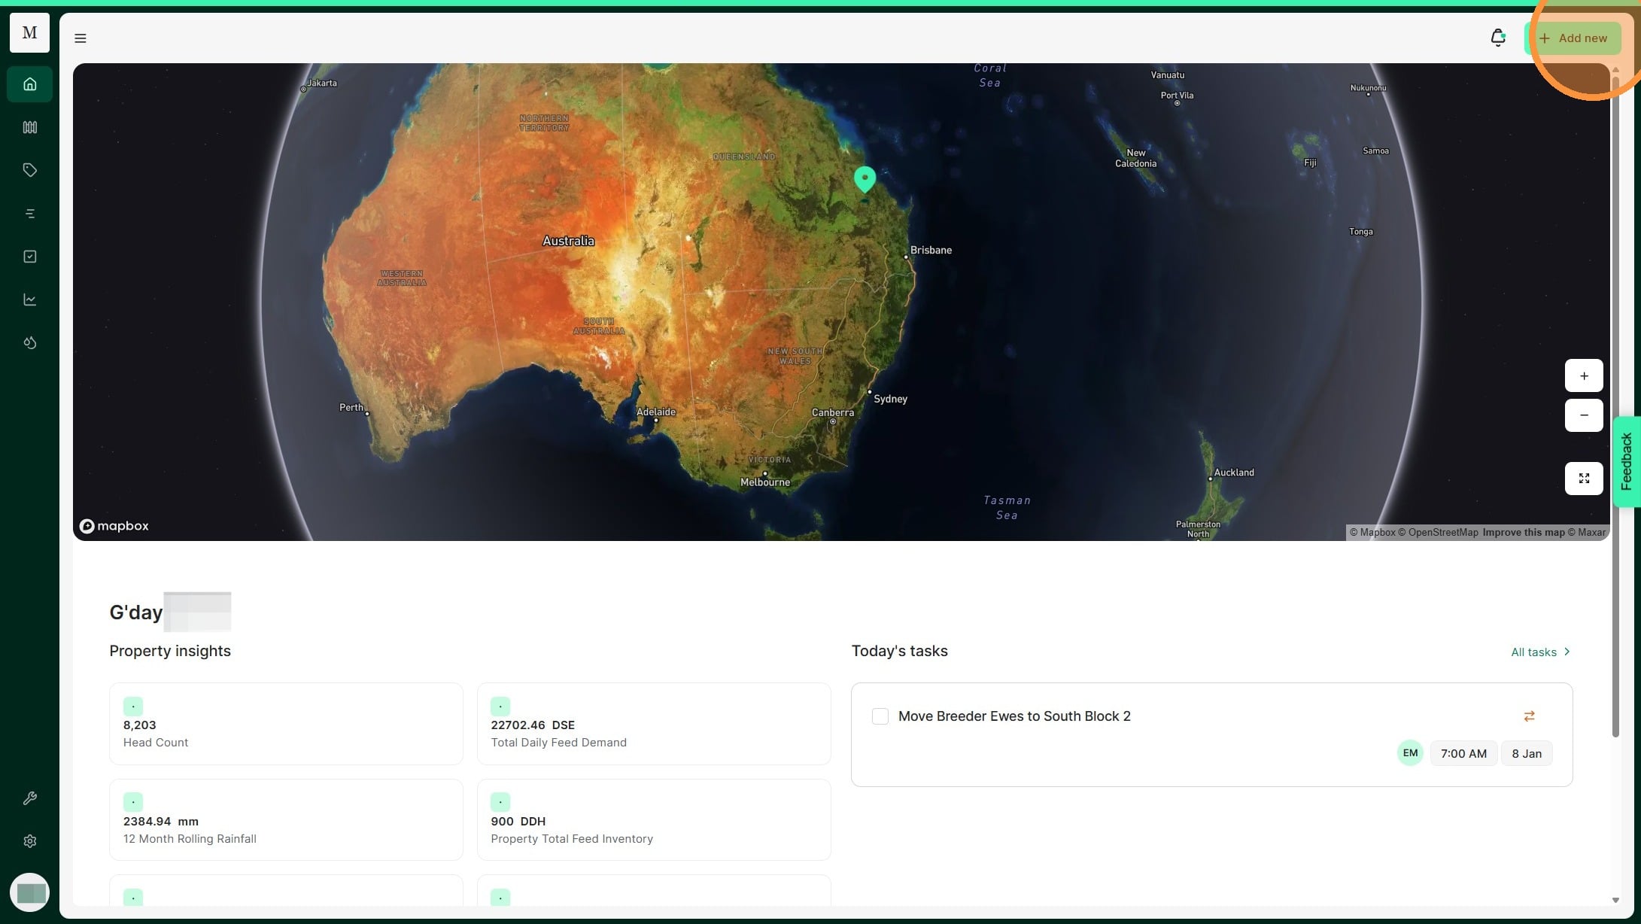The image size is (1641, 924).
Task: Click the Add new button
Action: point(1573,38)
